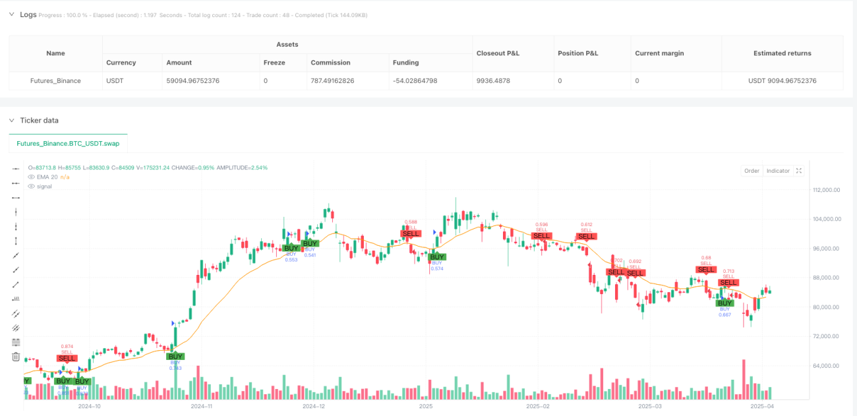This screenshot has width=857, height=416.
Task: Select the horizontal ray line tool
Action: click(16, 183)
